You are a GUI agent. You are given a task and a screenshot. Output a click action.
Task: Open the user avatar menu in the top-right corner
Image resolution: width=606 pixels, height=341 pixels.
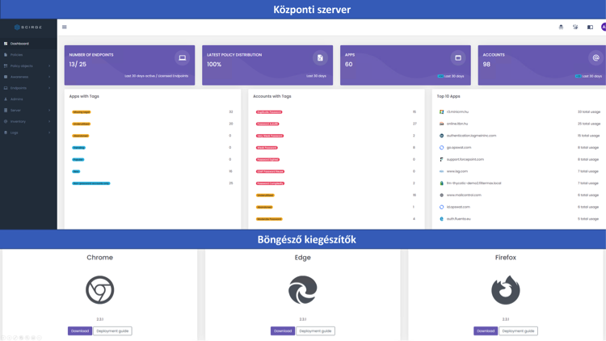point(604,27)
